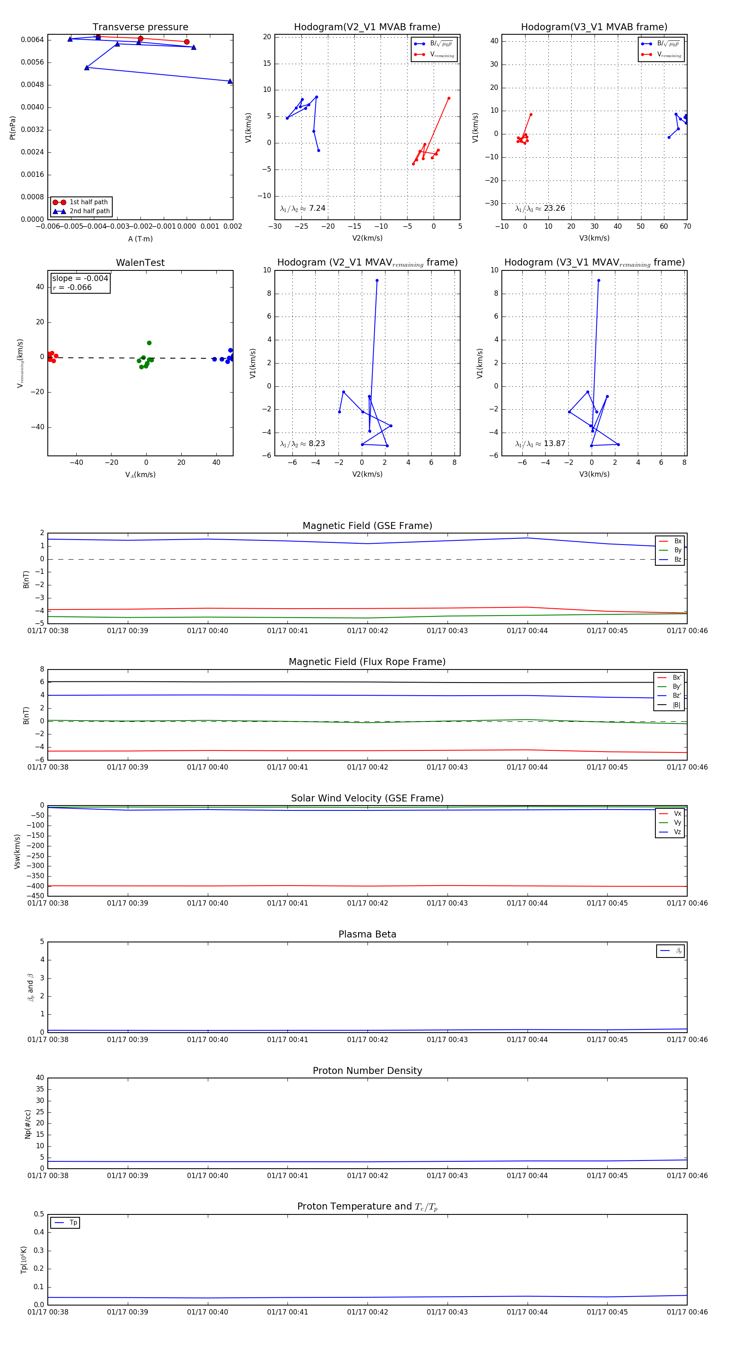This screenshot has height=1348, width=735.
Task: Click the "Magnetic Field (Flux Rope Frame)" title
Action: click(x=367, y=662)
